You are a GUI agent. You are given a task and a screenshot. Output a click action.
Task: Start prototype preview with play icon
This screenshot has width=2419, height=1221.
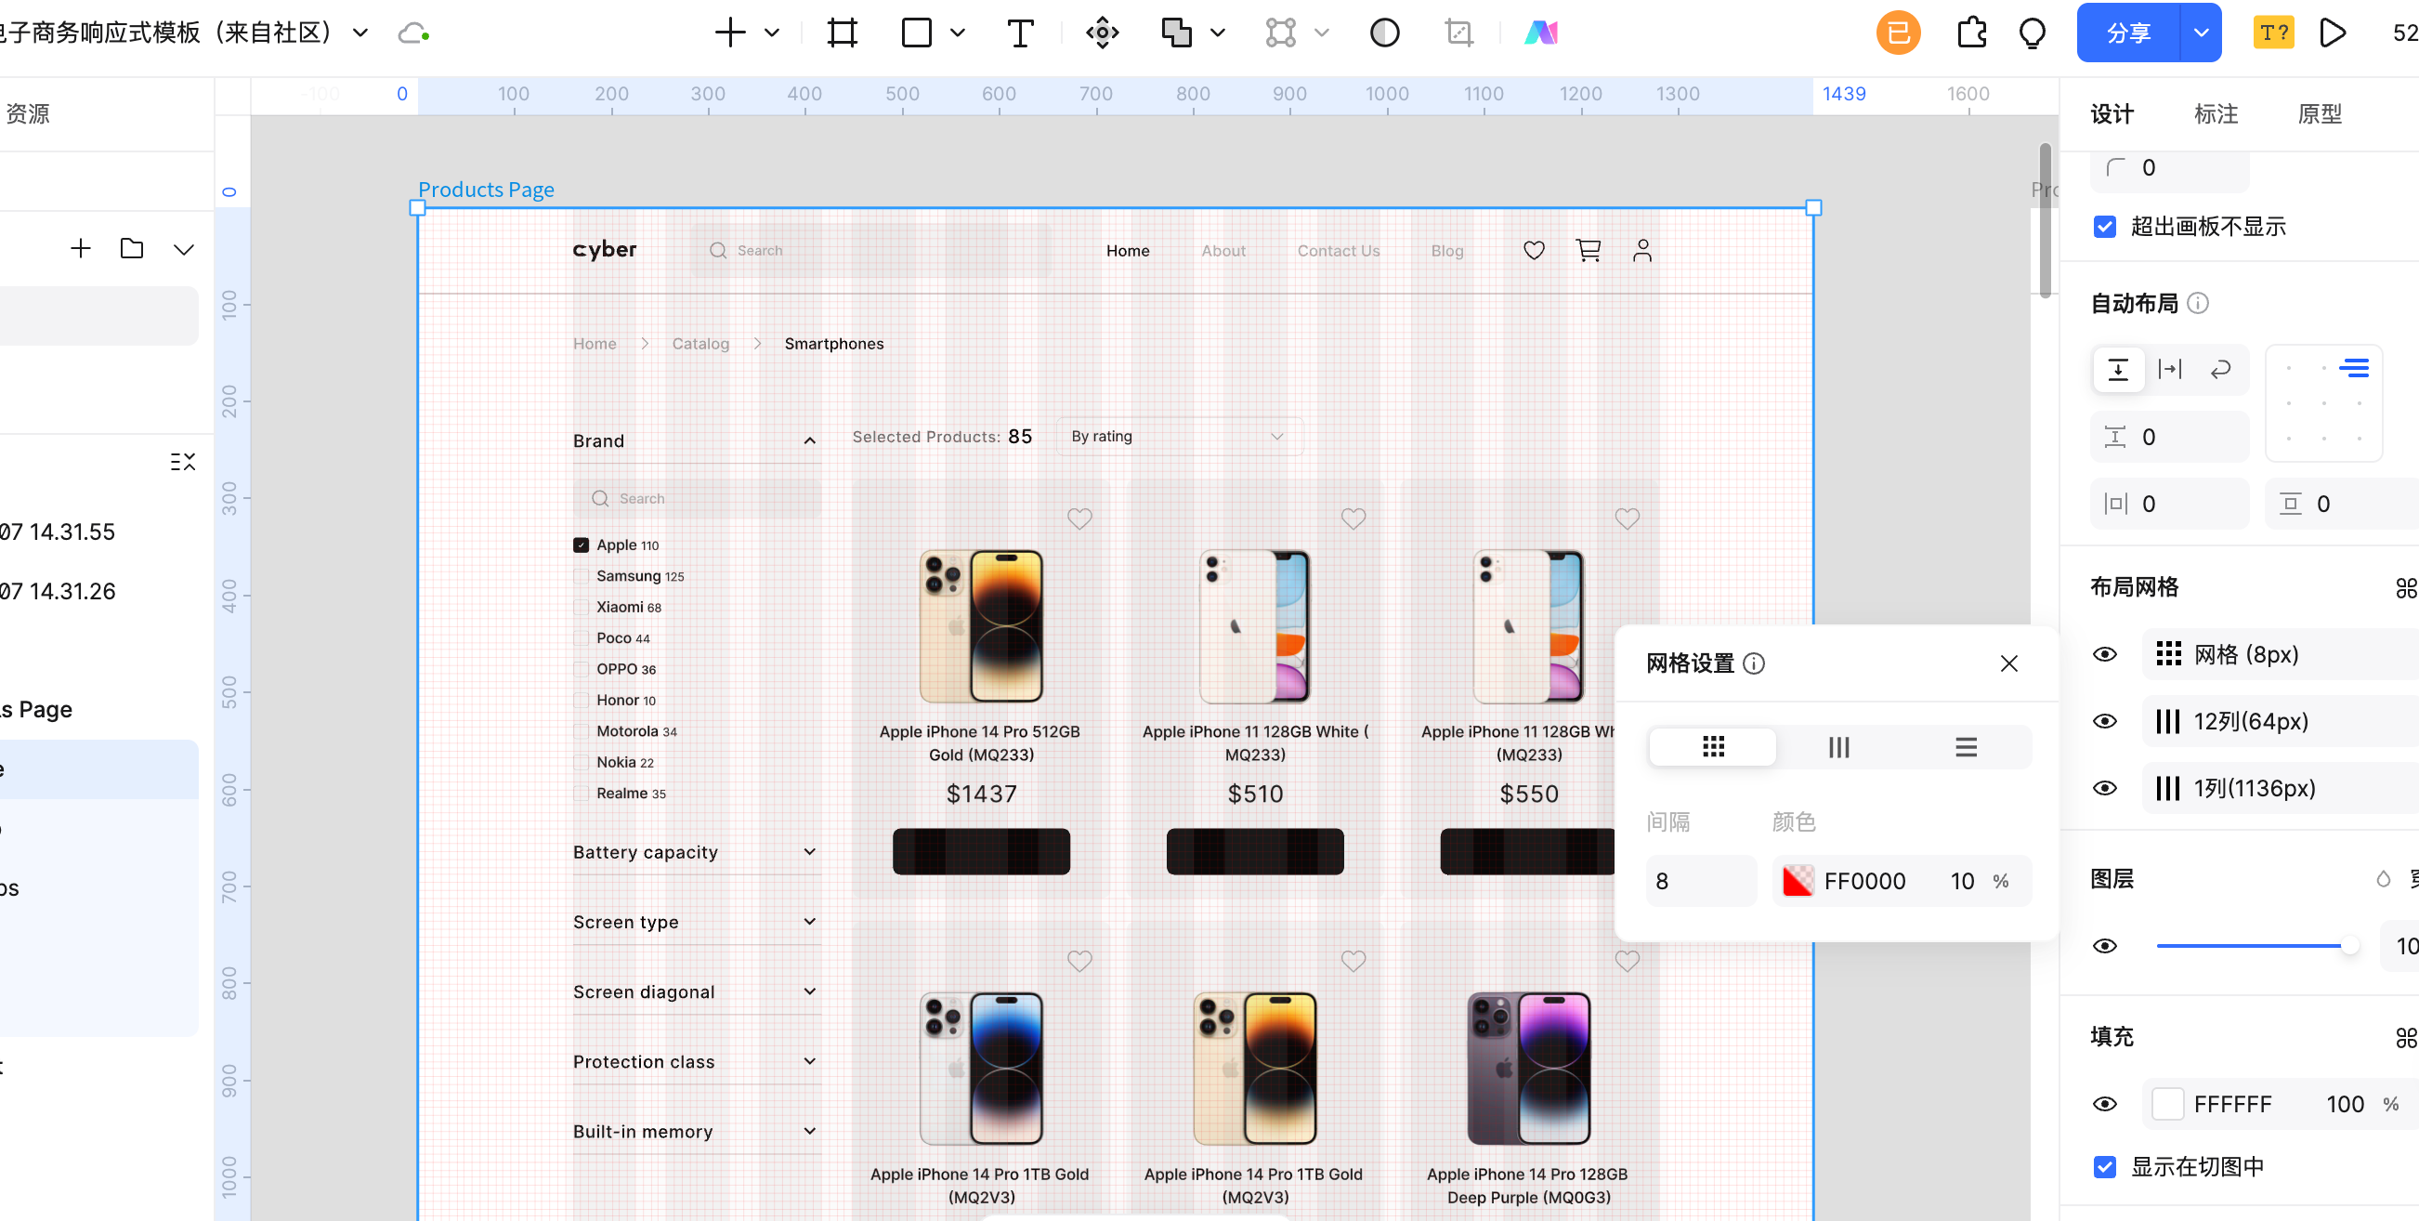2333,33
